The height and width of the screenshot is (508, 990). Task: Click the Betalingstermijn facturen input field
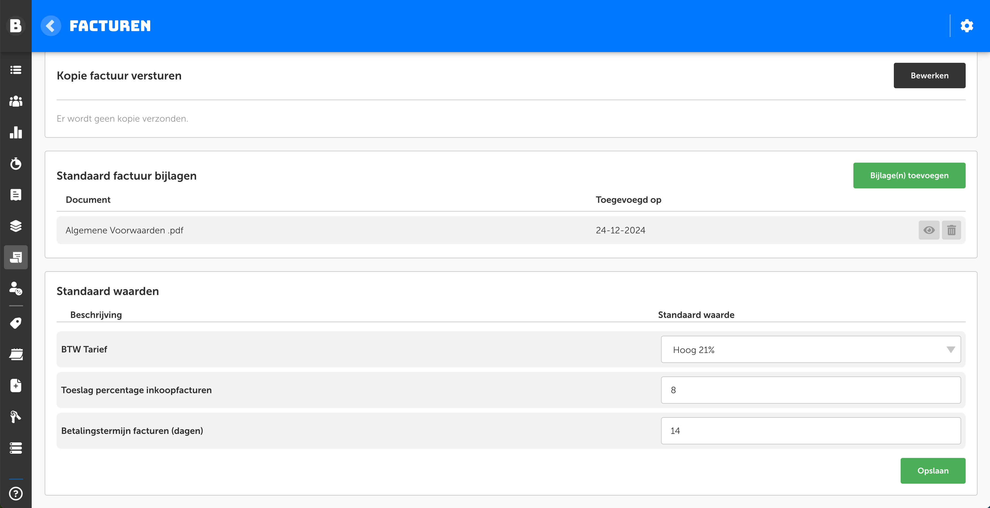tap(810, 431)
